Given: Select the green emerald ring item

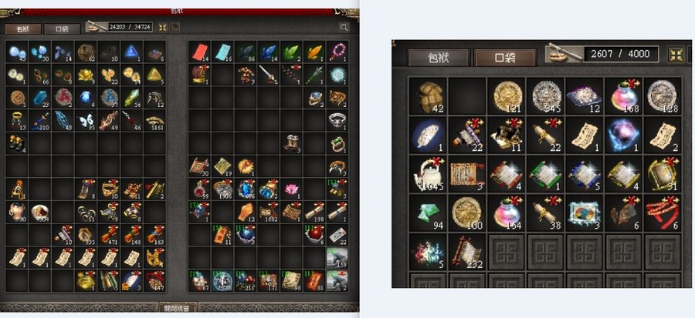Looking at the screenshot, I should (x=337, y=143).
